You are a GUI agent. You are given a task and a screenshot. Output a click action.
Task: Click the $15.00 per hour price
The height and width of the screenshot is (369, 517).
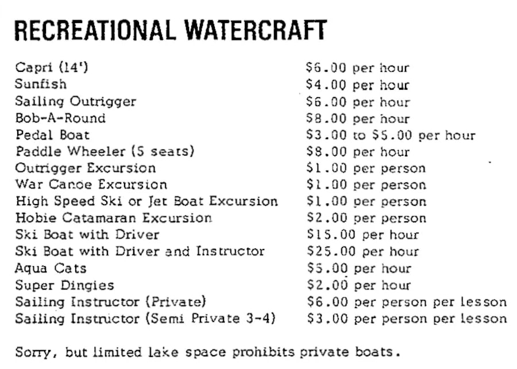coord(363,236)
